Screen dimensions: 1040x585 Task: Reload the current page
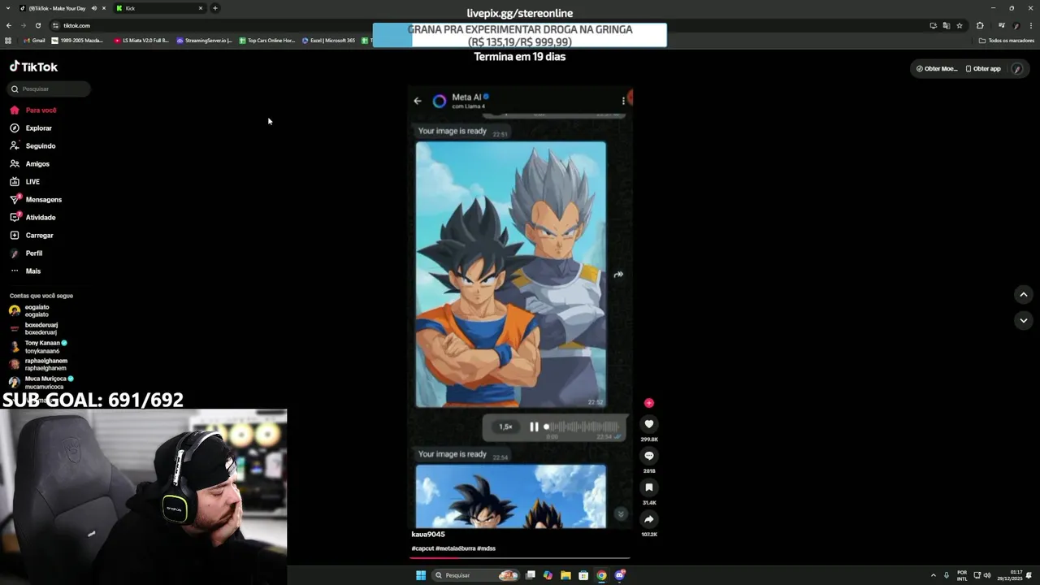37,25
